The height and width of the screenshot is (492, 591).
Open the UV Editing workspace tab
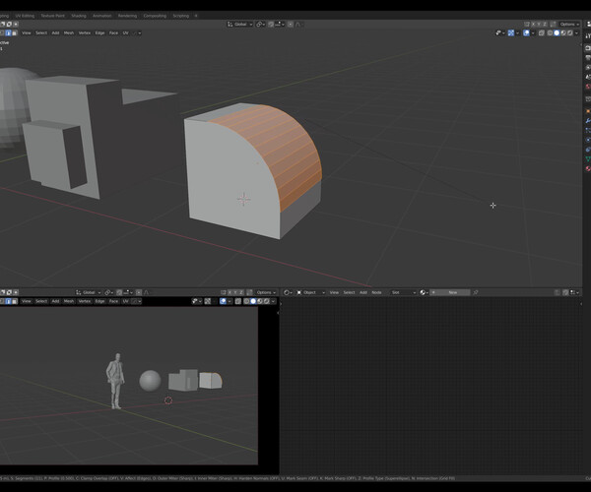tap(25, 16)
